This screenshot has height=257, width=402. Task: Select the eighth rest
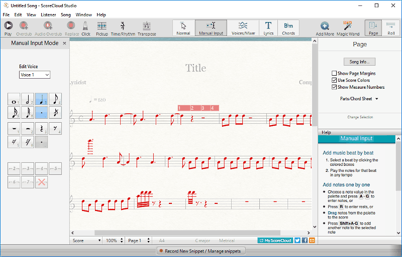point(55,128)
